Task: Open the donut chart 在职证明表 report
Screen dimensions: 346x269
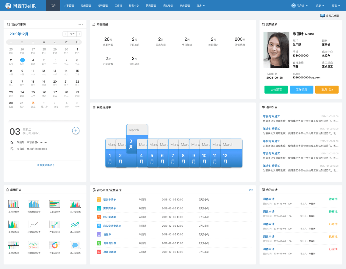Action: coord(55,245)
